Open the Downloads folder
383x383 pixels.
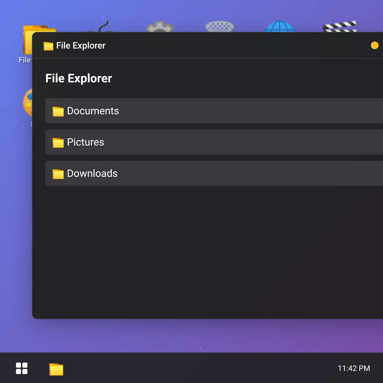(92, 173)
